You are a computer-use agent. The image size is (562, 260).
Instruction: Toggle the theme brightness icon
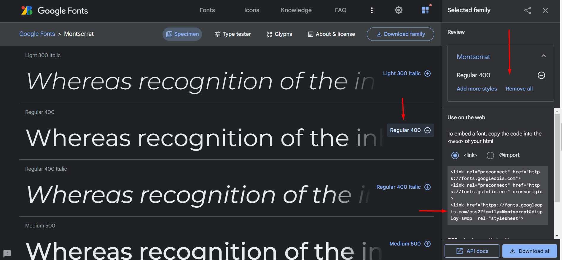pyautogui.click(x=399, y=10)
